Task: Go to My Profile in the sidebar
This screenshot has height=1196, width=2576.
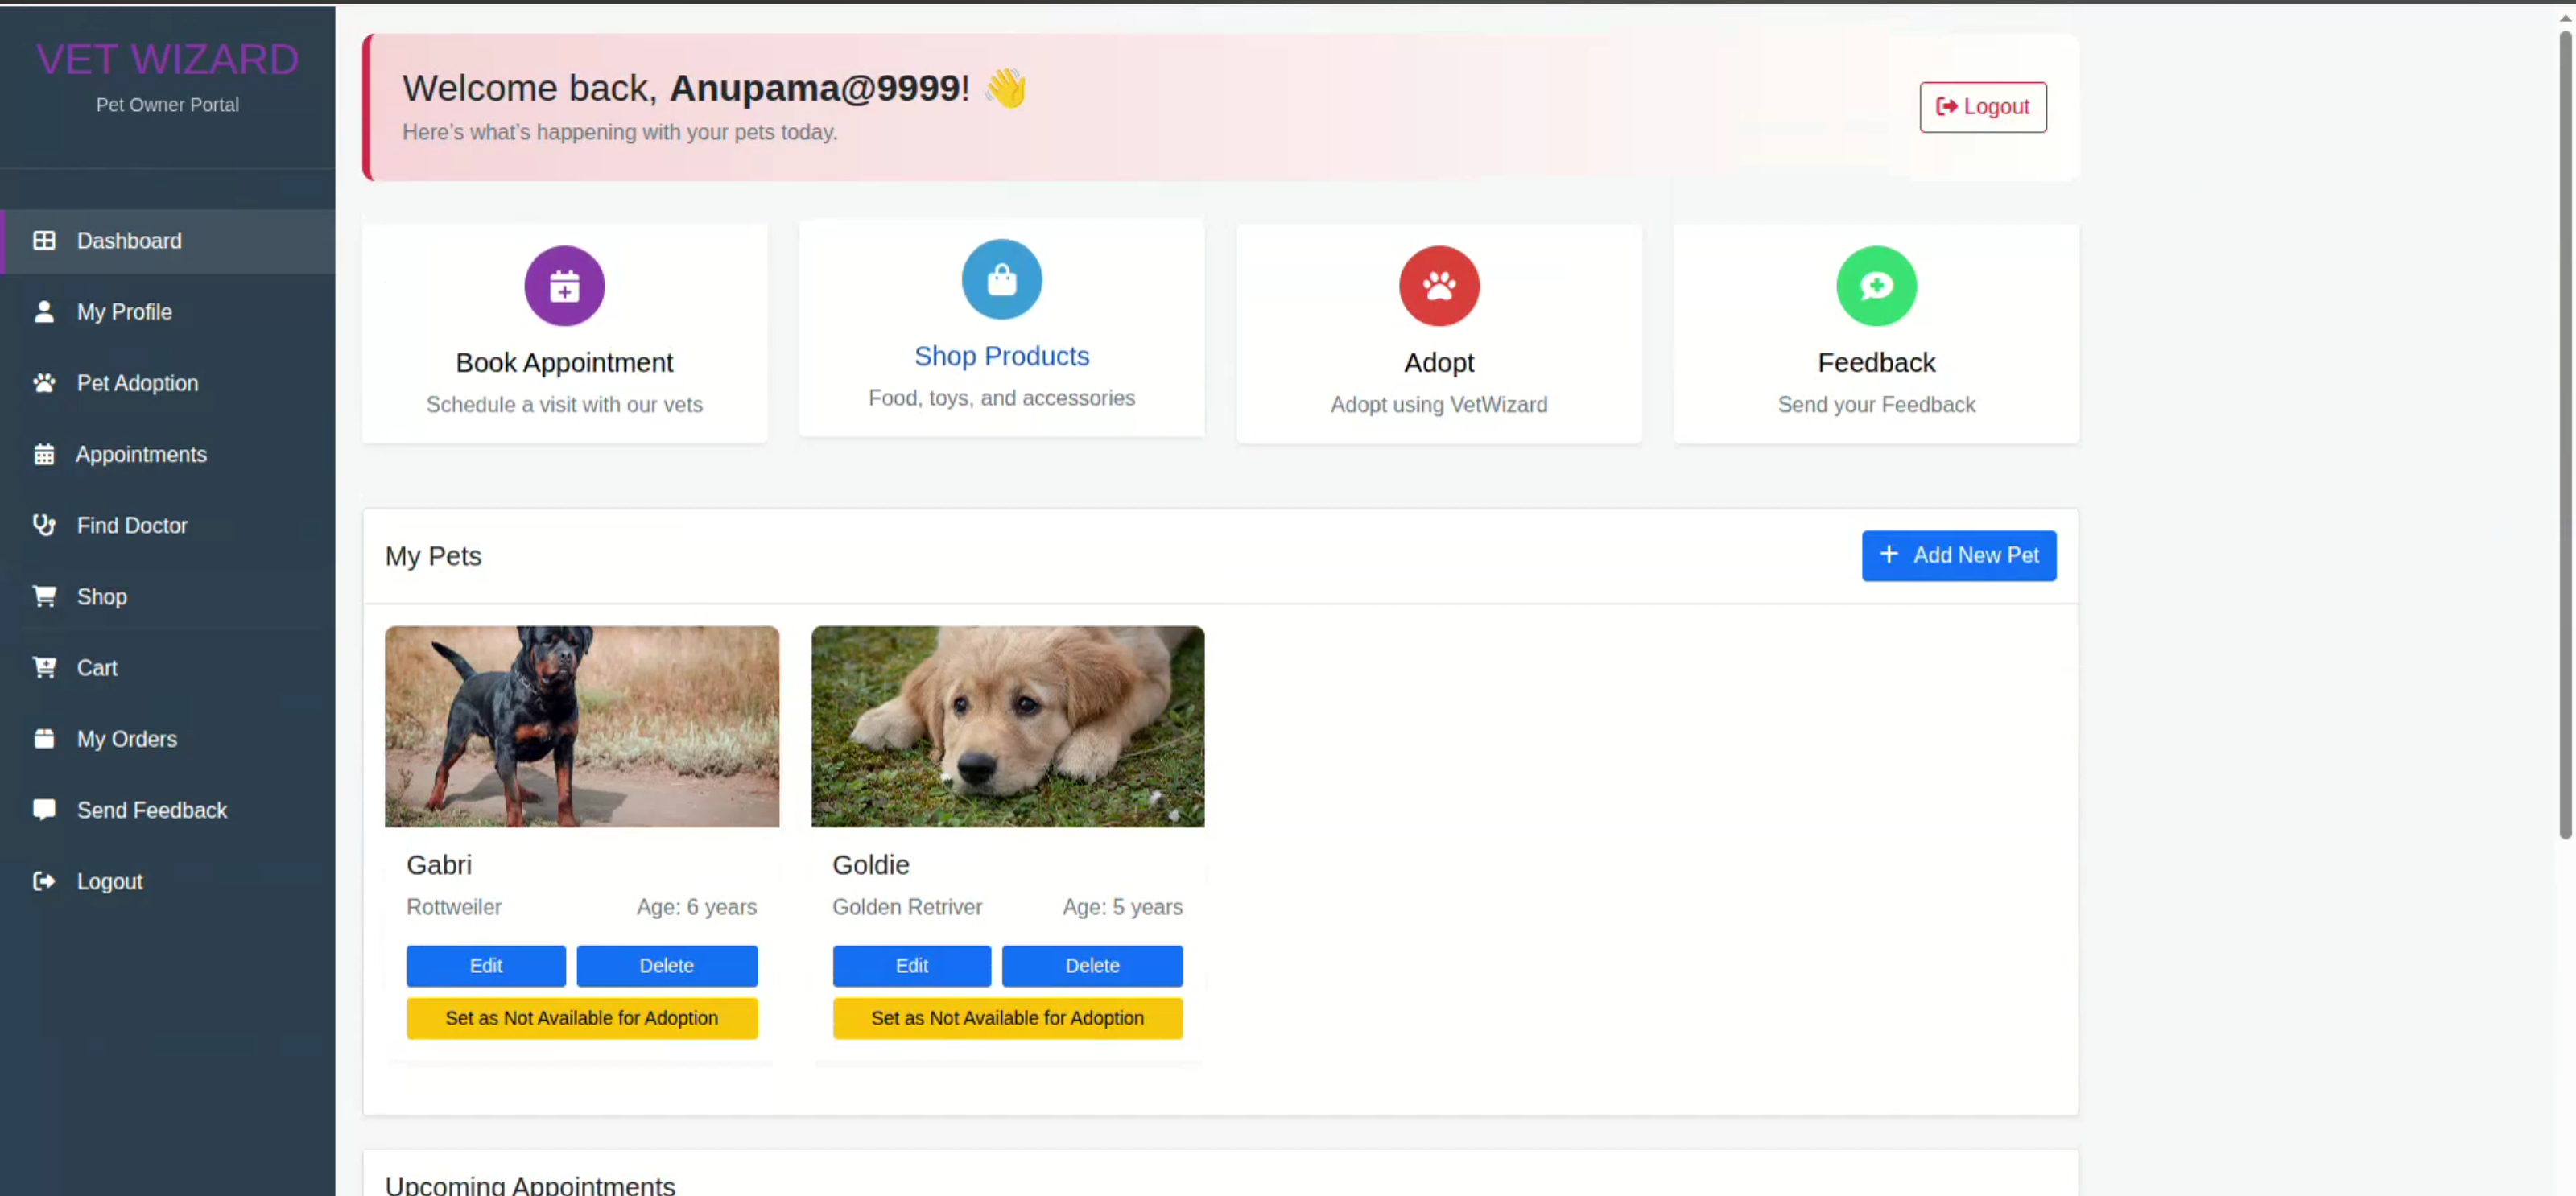Action: tap(168, 312)
